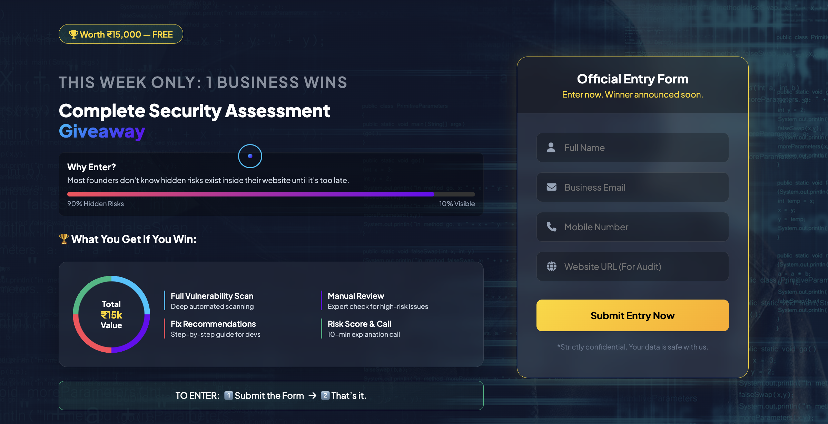Click 10-min explanation call text
828x424 pixels.
364,334
